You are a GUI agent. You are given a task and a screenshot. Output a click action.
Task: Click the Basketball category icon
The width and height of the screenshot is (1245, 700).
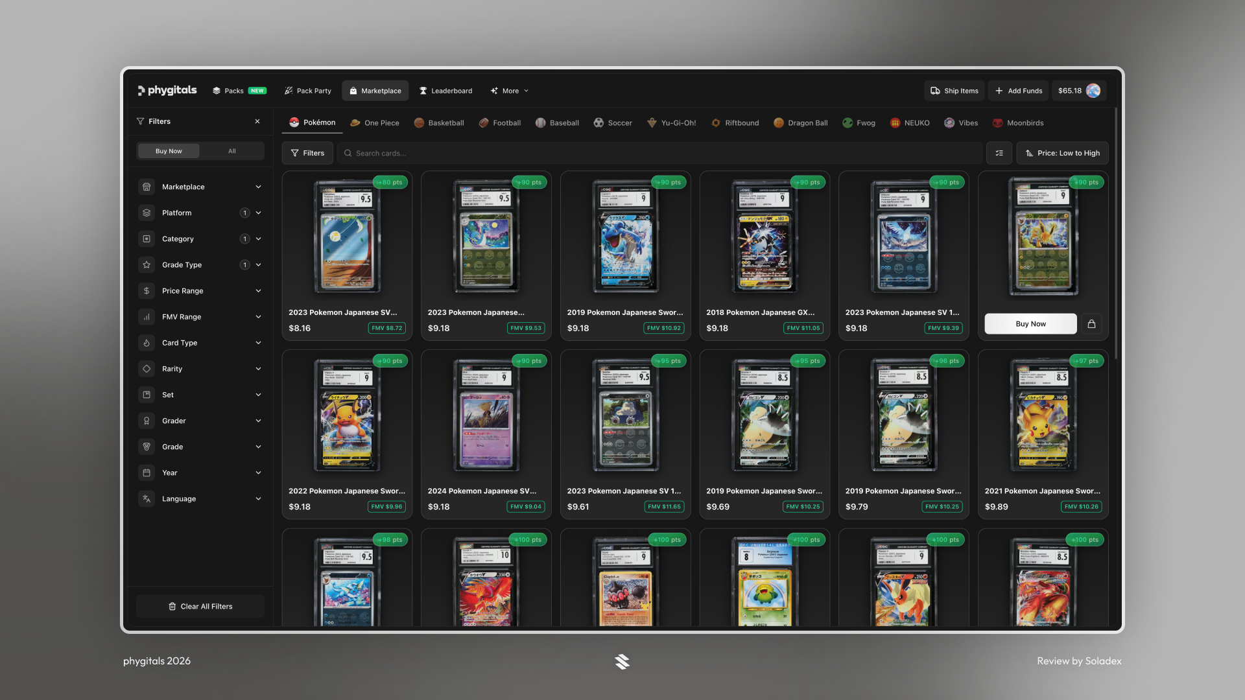[419, 122]
